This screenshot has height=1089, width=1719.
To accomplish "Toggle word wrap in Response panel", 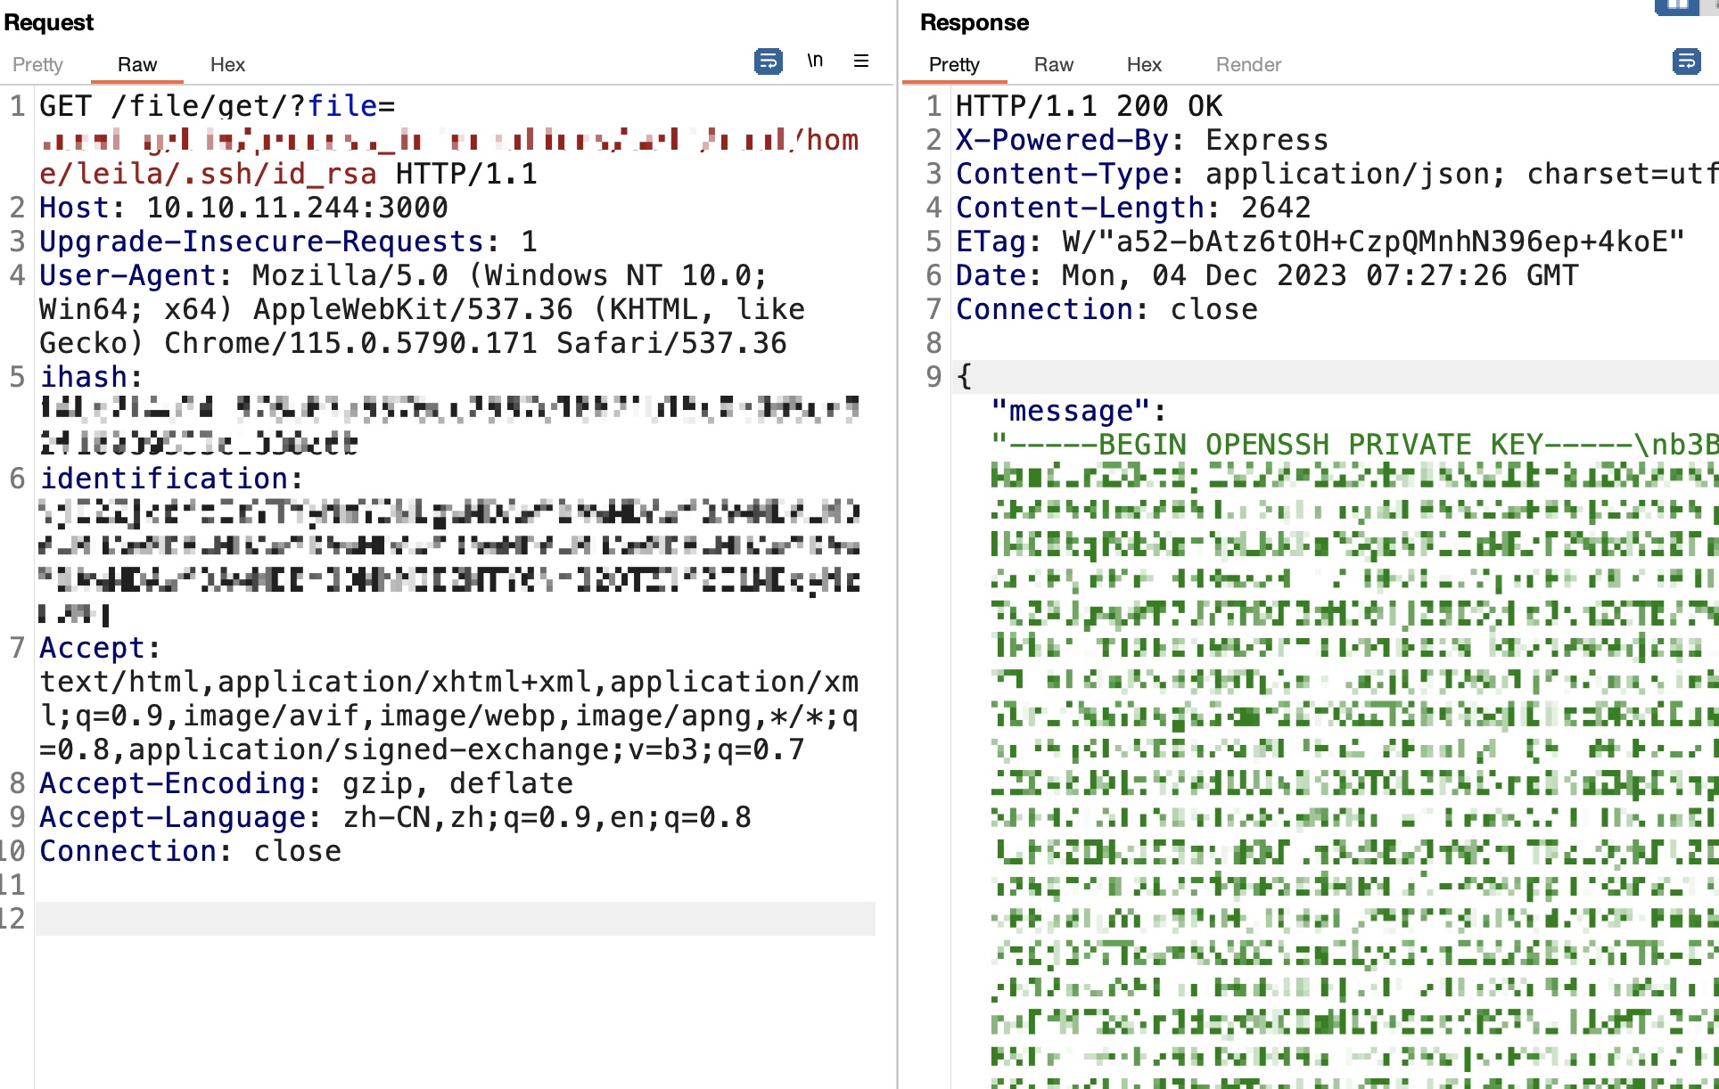I will point(1686,61).
